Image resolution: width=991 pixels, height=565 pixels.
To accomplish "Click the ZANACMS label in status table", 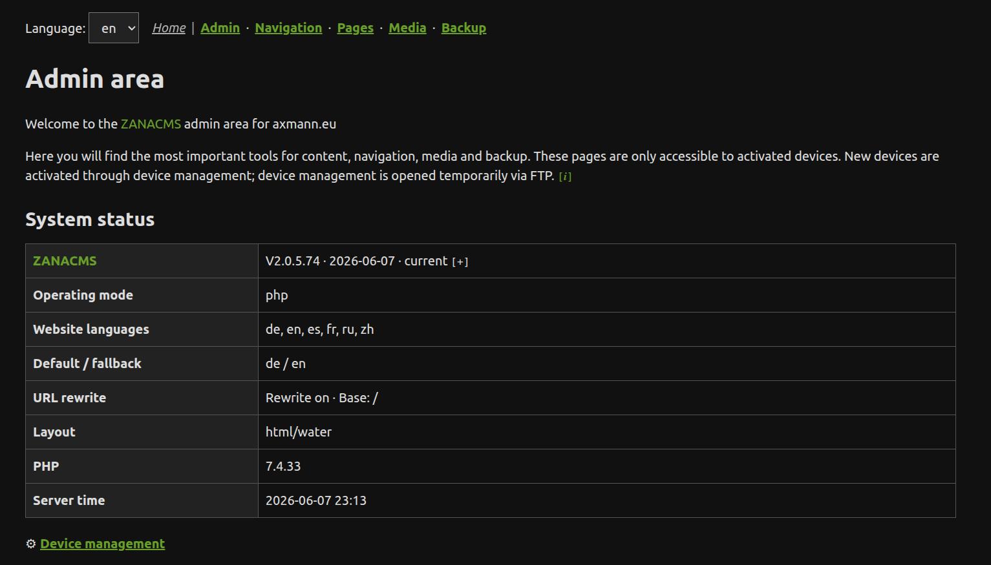I will click(x=65, y=261).
